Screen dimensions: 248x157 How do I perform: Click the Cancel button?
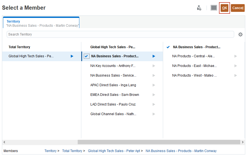point(238,8)
